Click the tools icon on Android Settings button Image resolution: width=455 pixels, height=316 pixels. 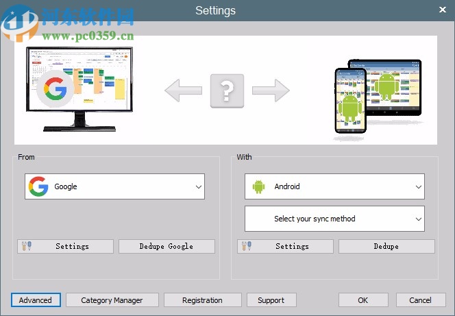click(x=247, y=246)
